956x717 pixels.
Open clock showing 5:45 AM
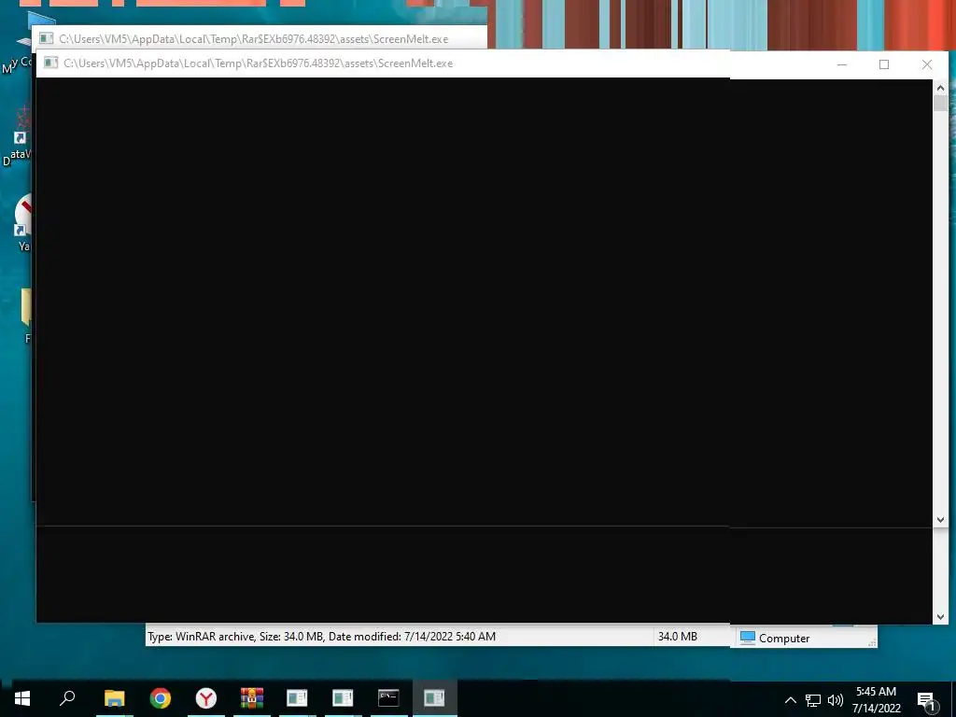tap(876, 692)
